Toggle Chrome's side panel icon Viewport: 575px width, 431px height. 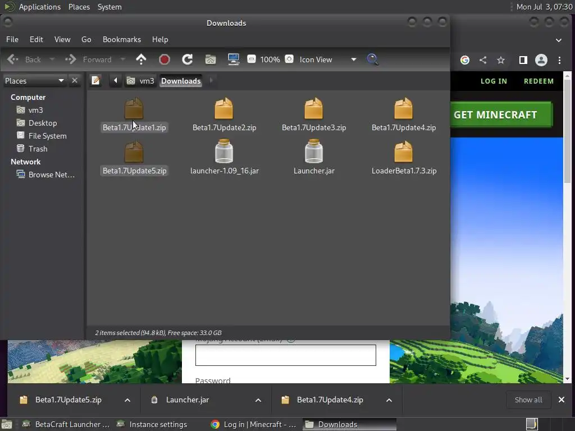click(523, 60)
